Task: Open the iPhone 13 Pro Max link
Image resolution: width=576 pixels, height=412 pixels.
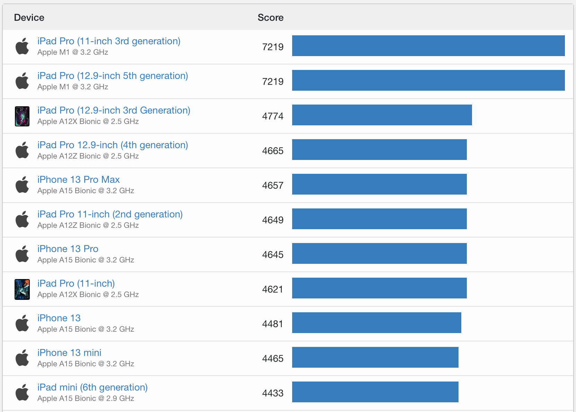Action: (x=79, y=180)
